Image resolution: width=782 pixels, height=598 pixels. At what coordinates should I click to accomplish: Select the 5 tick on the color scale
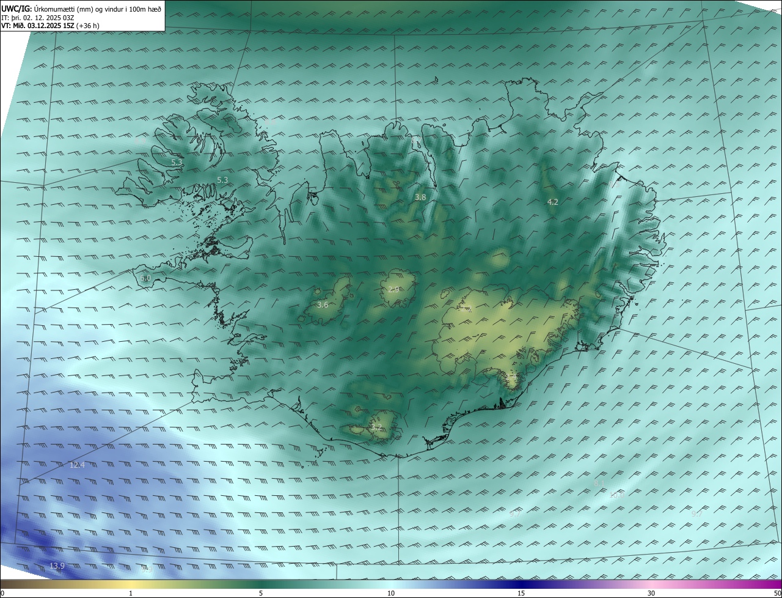click(x=261, y=593)
